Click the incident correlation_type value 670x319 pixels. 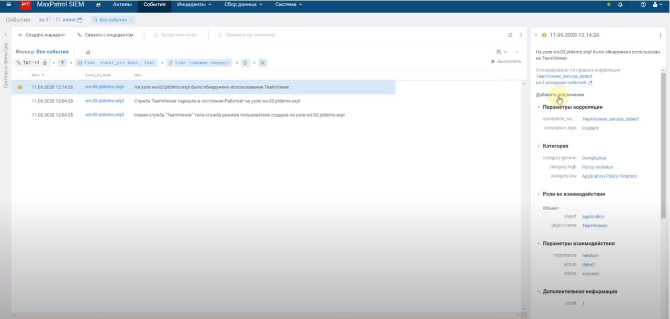point(590,128)
